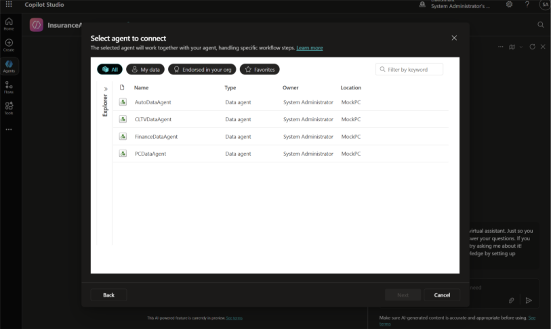This screenshot has height=329, width=551.
Task: Click the Explorer vertical label
Action: click(105, 106)
